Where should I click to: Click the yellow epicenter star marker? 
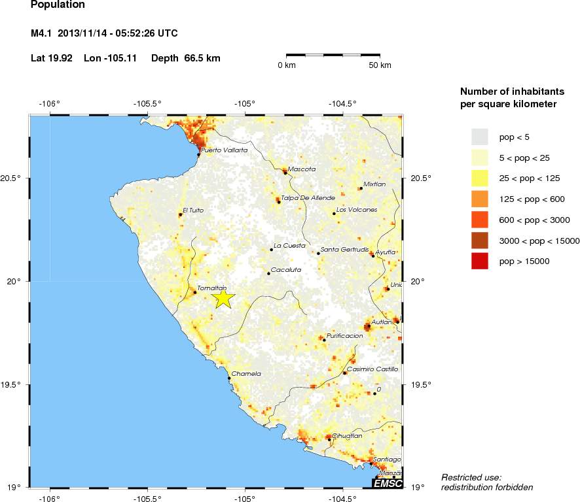pos(223,298)
